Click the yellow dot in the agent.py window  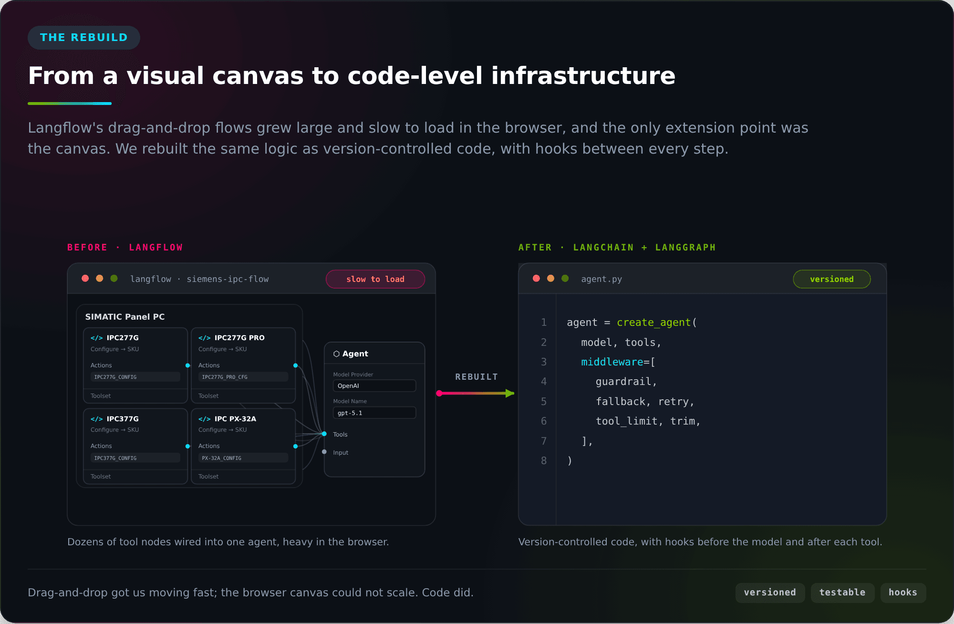click(551, 279)
